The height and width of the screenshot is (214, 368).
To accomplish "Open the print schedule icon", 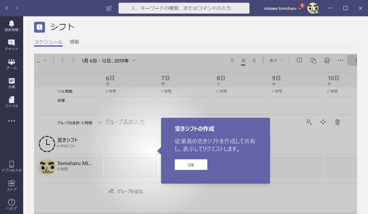I will (326, 60).
